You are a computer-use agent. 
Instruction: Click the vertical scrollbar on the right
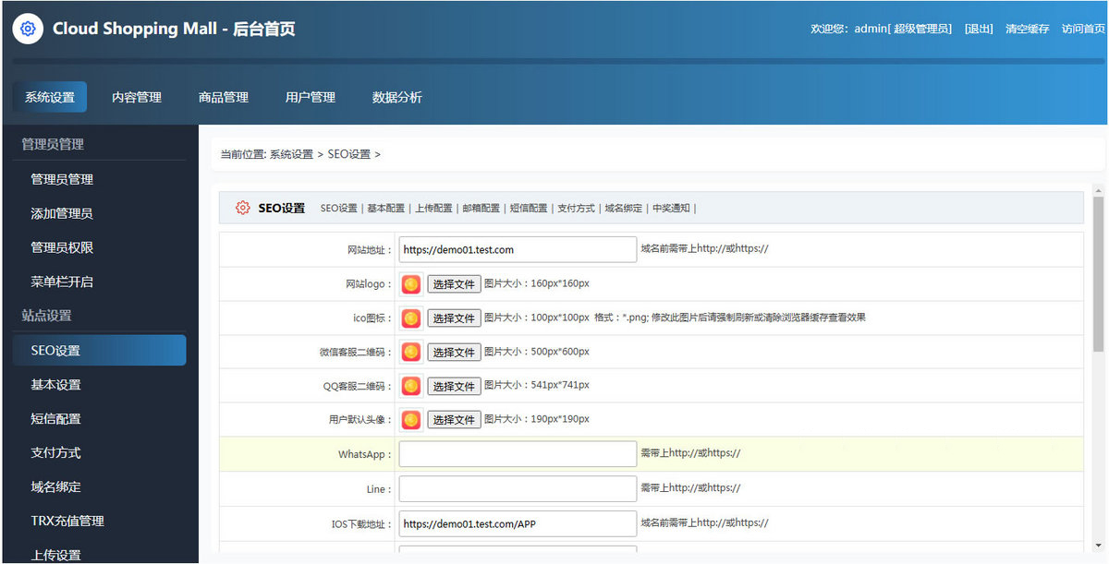(x=1098, y=277)
